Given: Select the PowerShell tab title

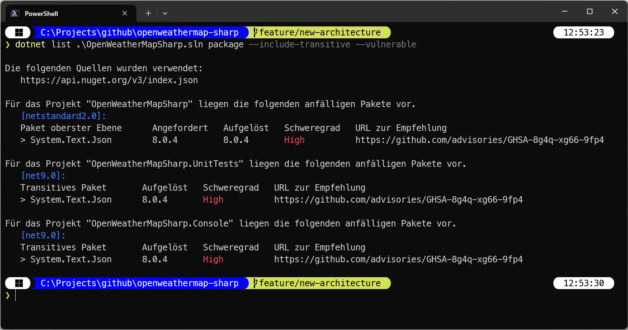Looking at the screenshot, I should pos(41,14).
